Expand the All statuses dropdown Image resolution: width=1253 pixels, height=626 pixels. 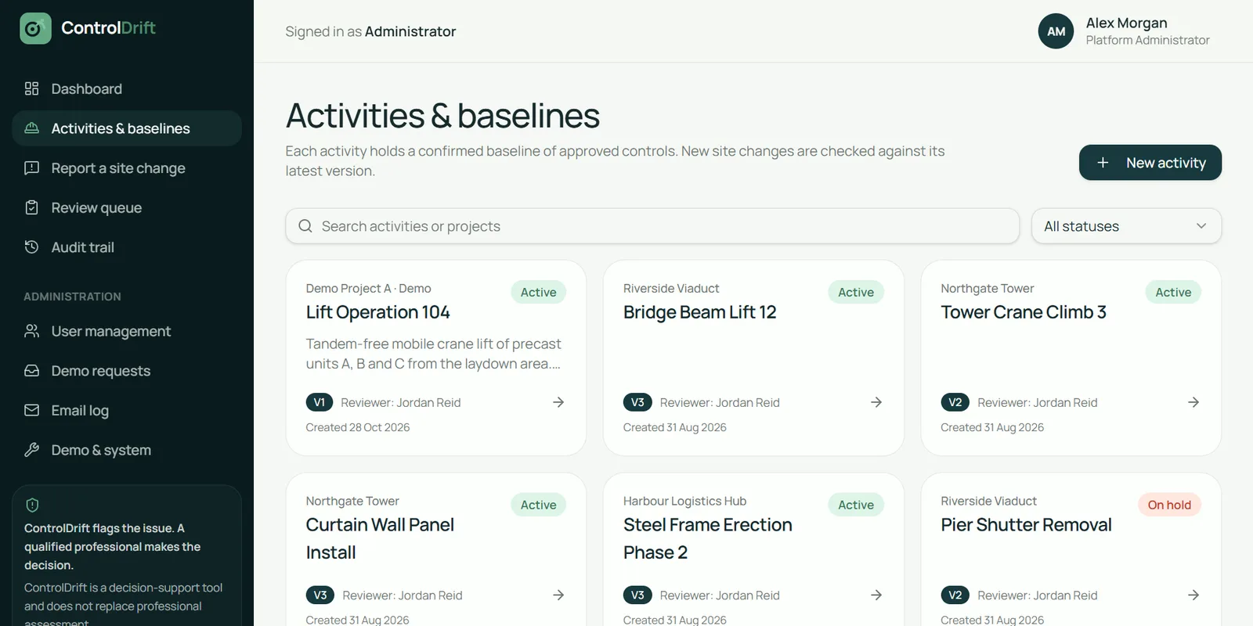[x=1126, y=226]
